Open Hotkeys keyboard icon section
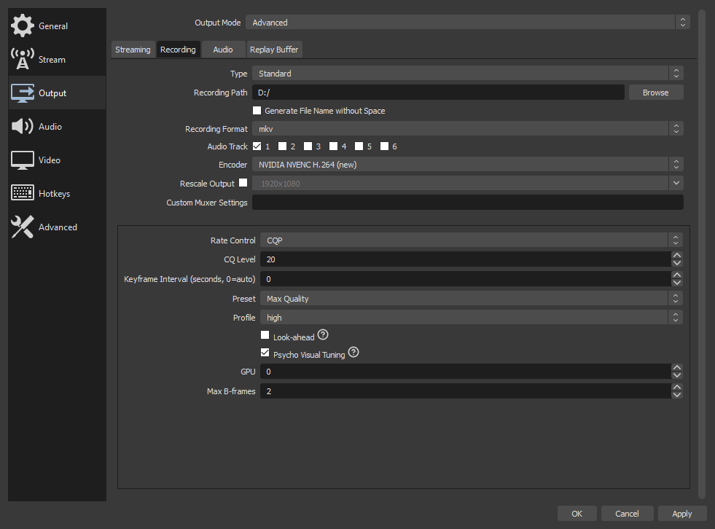715x529 pixels. 23,193
